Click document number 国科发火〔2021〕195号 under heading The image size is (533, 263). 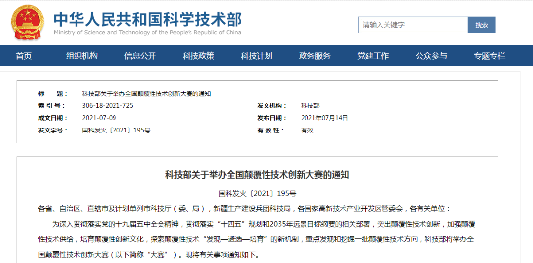coord(257,194)
